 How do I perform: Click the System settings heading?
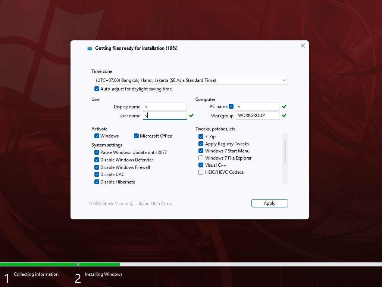coord(107,145)
